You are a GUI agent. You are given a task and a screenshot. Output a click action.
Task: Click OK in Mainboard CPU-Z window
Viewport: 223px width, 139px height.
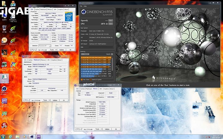point(64,100)
